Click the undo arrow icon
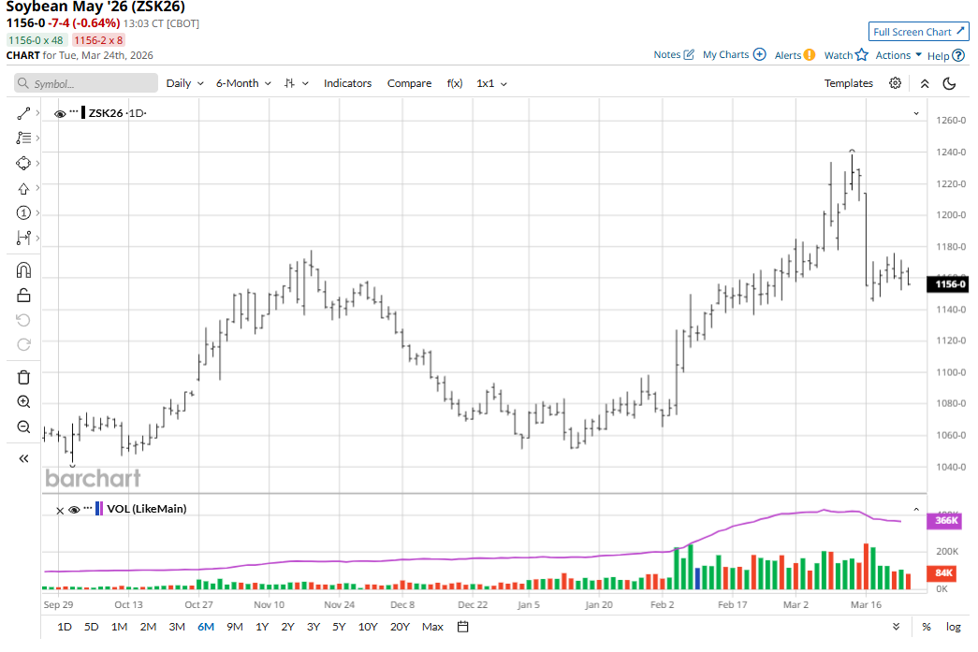The image size is (978, 652). coord(23,320)
